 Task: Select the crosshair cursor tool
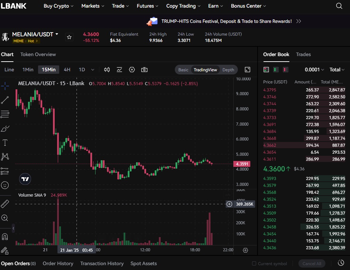tap(5, 86)
